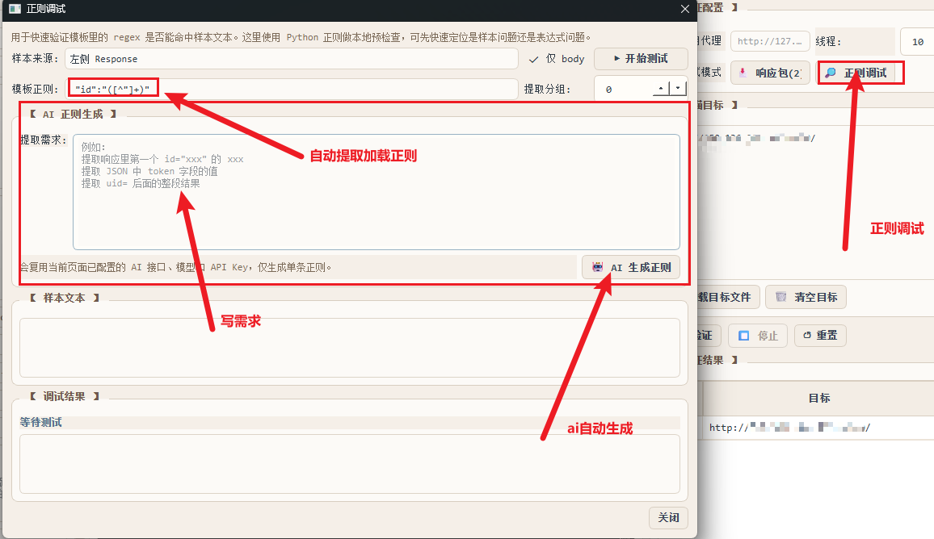The height and width of the screenshot is (539, 934).
Task: Click the robot icon on AI 生成正则
Action: pyautogui.click(x=597, y=267)
